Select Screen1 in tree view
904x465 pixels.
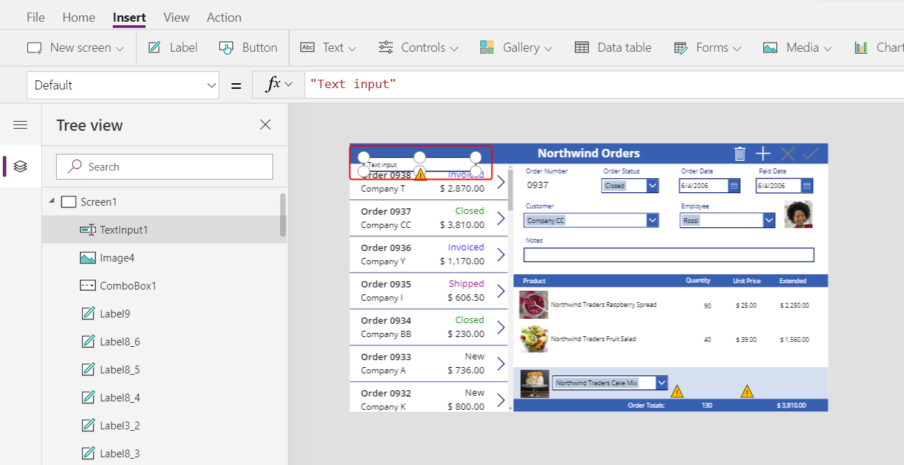pyautogui.click(x=99, y=202)
